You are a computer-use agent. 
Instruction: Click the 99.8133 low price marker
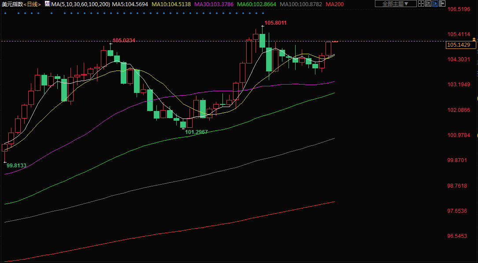point(17,165)
